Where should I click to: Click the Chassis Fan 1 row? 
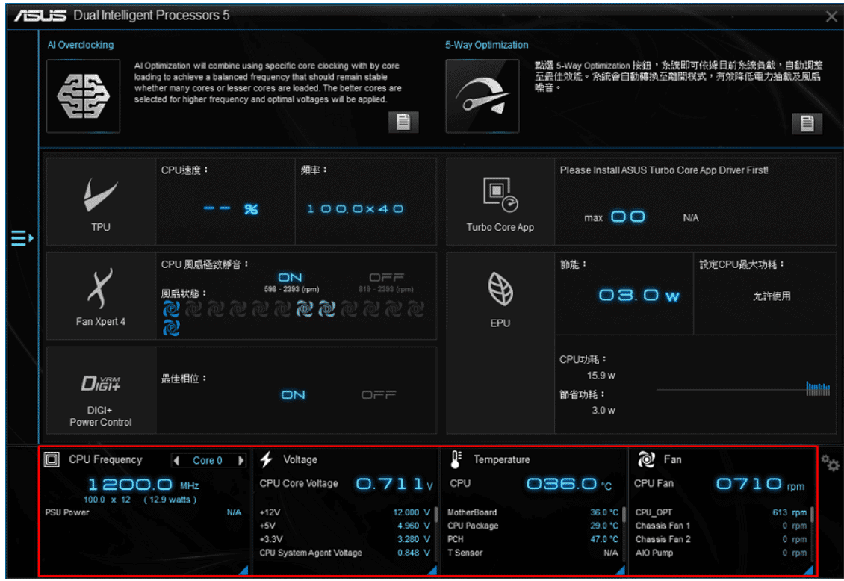tap(722, 526)
